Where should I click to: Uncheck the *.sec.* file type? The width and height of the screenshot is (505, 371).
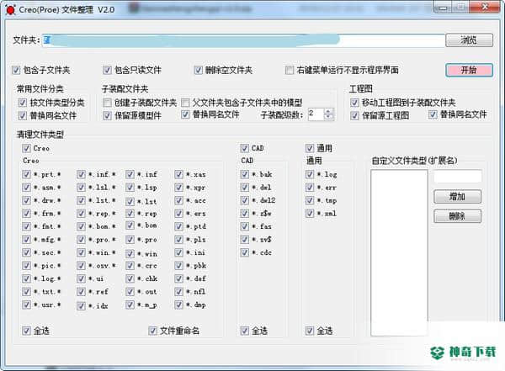coord(26,252)
